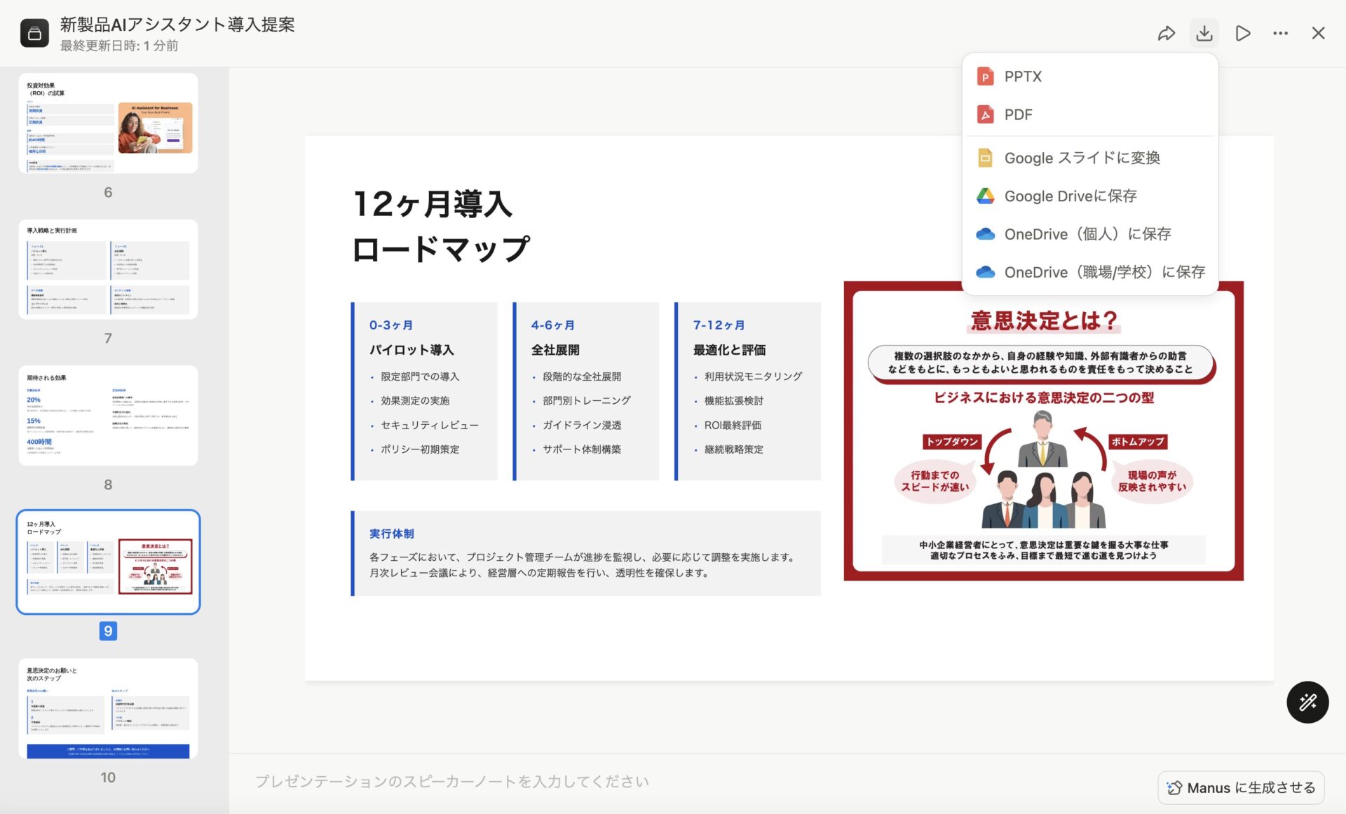Choose Google スライドに変換 option
Image resolution: width=1346 pixels, height=814 pixels.
tap(1081, 158)
